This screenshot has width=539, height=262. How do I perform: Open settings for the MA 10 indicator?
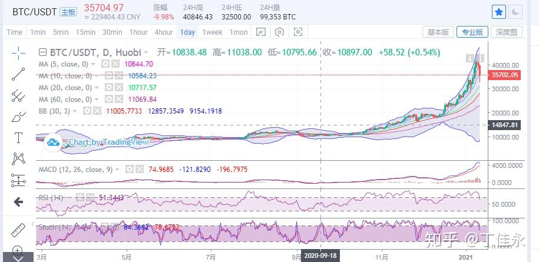109,75
